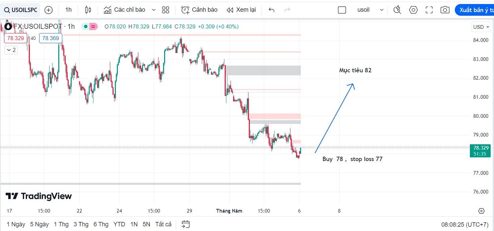The image size is (494, 231).
Task: Open the indicator templates grid icon
Action: click(165, 10)
